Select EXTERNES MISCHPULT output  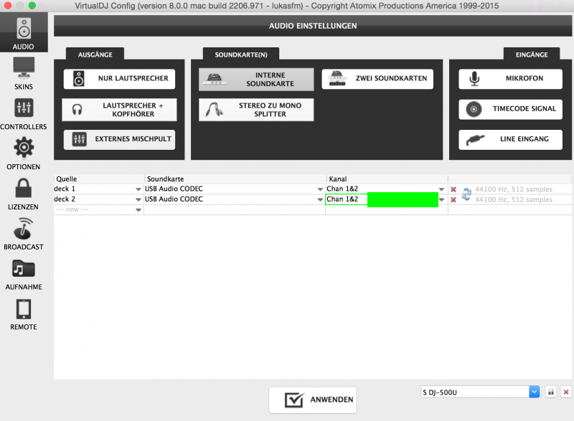click(x=119, y=139)
